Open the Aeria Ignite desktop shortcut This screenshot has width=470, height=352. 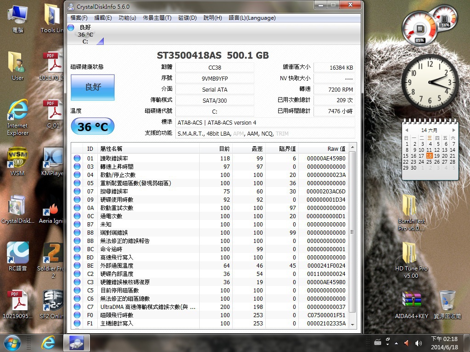pyautogui.click(x=51, y=213)
